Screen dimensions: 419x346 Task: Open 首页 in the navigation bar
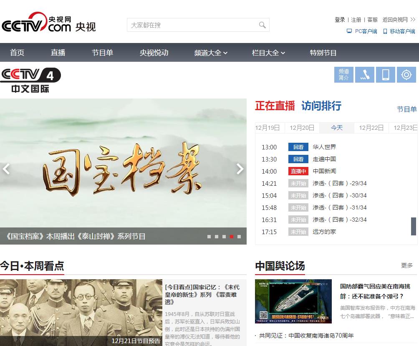17,53
